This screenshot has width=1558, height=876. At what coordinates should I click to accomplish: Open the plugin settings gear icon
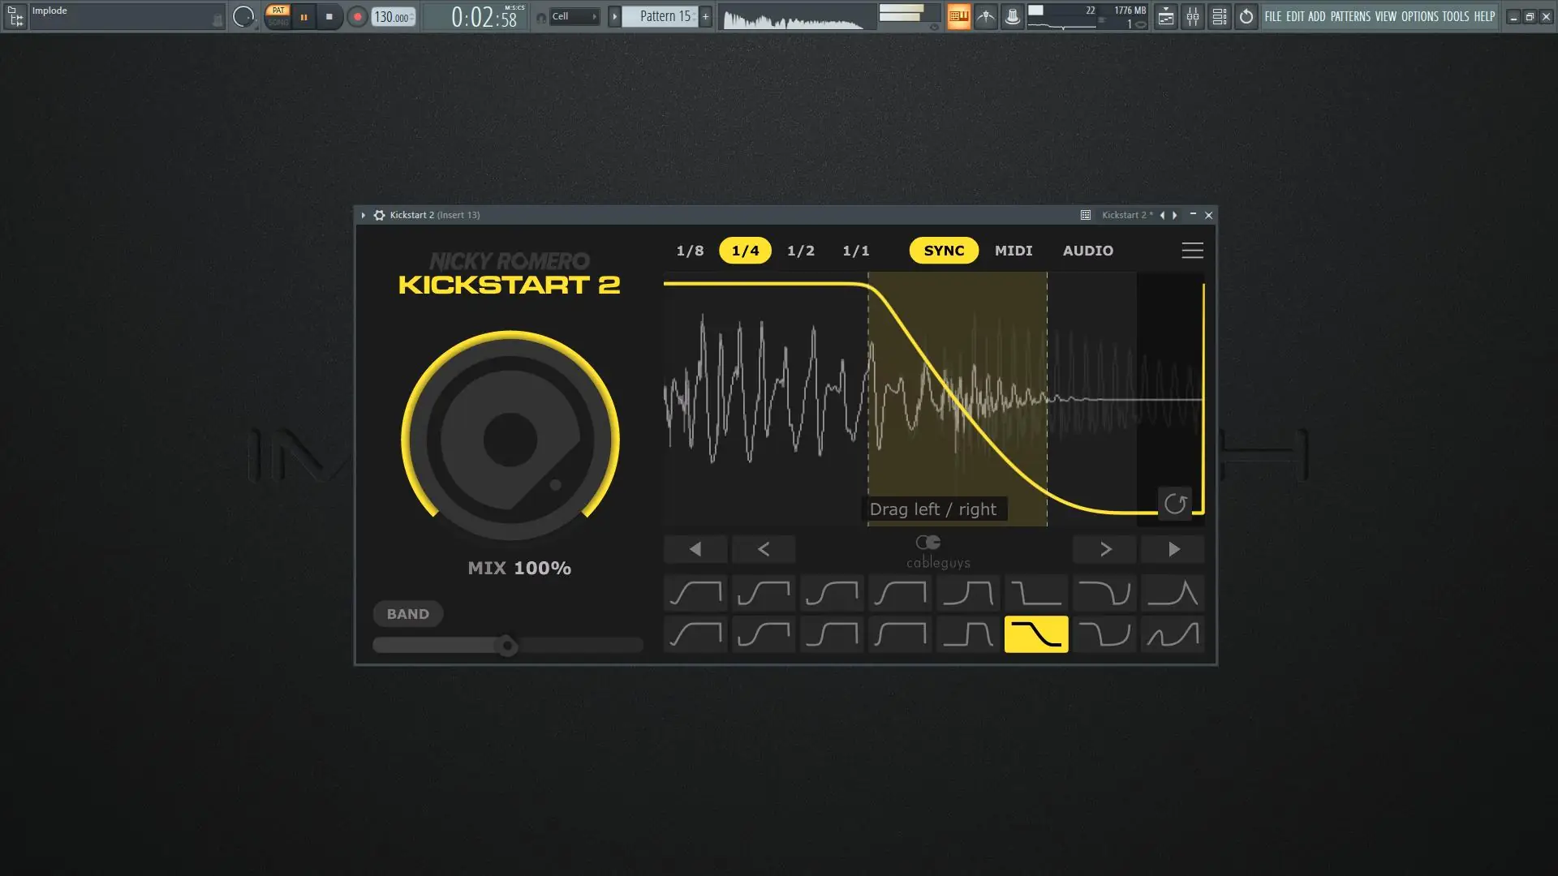tap(379, 215)
